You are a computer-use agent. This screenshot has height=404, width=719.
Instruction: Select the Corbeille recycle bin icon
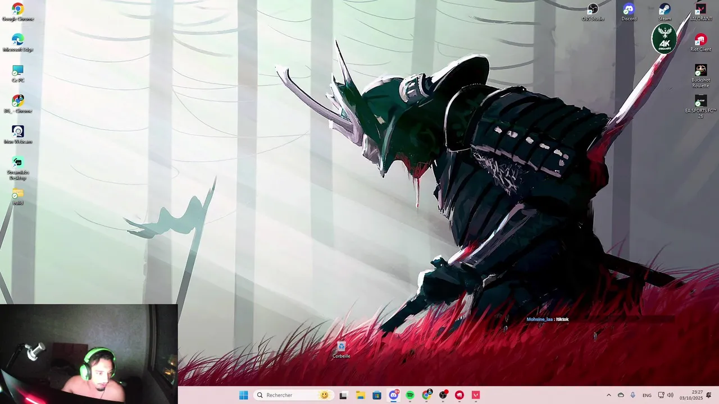pos(341,350)
